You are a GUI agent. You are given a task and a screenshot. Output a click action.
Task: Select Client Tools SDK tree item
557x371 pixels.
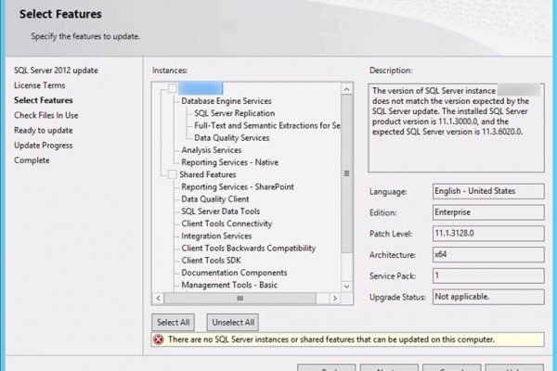tap(211, 261)
